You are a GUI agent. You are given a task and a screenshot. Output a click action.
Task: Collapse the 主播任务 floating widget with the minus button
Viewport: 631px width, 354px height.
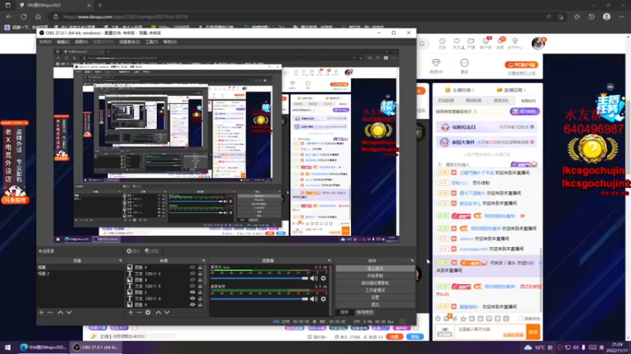(x=610, y=87)
